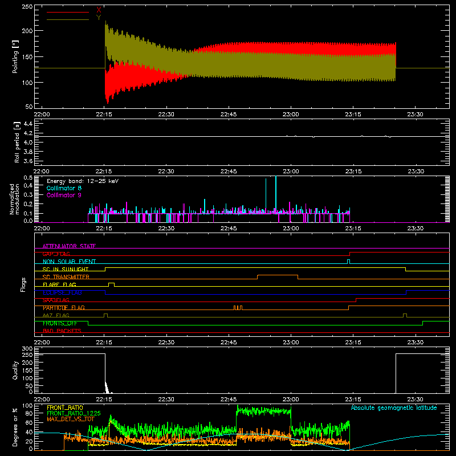
Task: Click the Energy band: 12-25 keV label
Action: (x=83, y=181)
